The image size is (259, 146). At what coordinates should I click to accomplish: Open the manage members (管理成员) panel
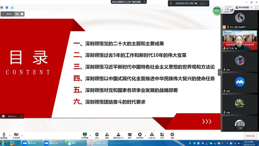coord(118,135)
